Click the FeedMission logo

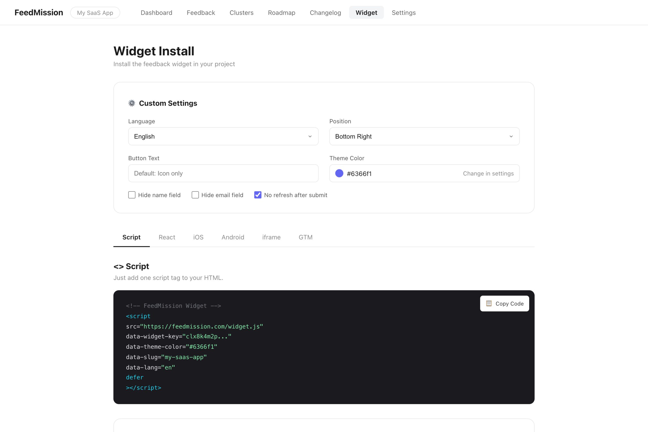(38, 12)
